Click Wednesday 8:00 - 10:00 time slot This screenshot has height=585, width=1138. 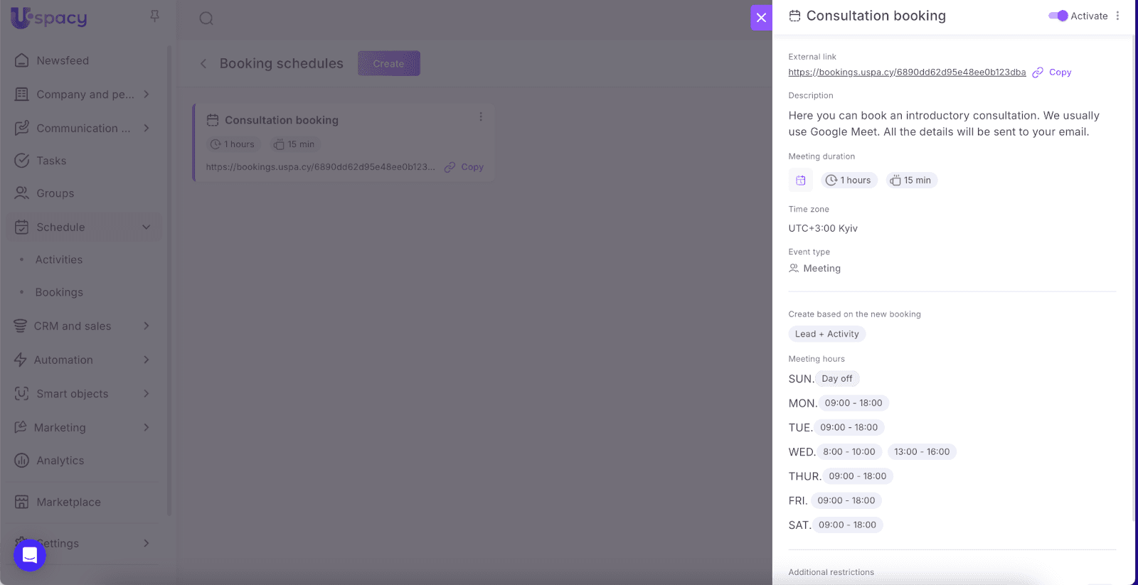pos(849,452)
